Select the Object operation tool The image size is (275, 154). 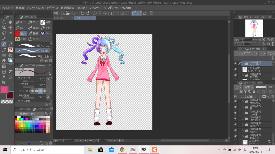click(x=4, y=28)
